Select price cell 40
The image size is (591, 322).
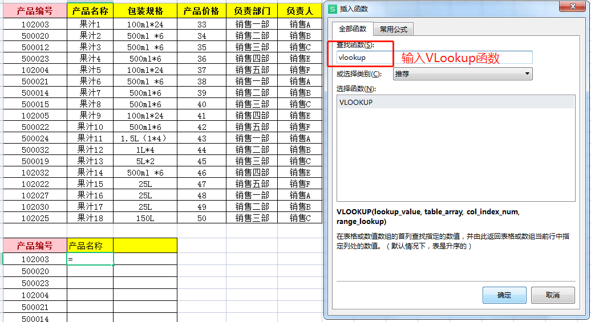(x=201, y=104)
